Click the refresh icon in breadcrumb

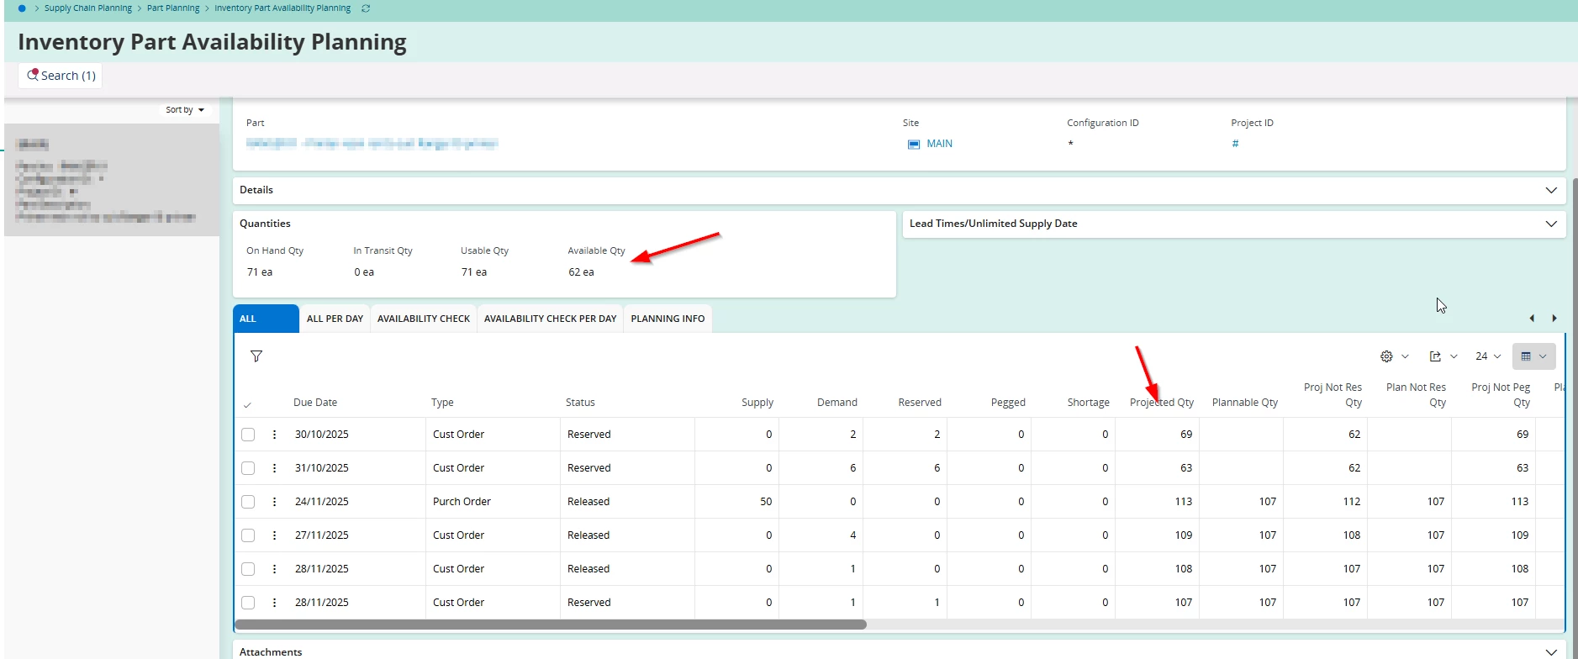pos(366,8)
